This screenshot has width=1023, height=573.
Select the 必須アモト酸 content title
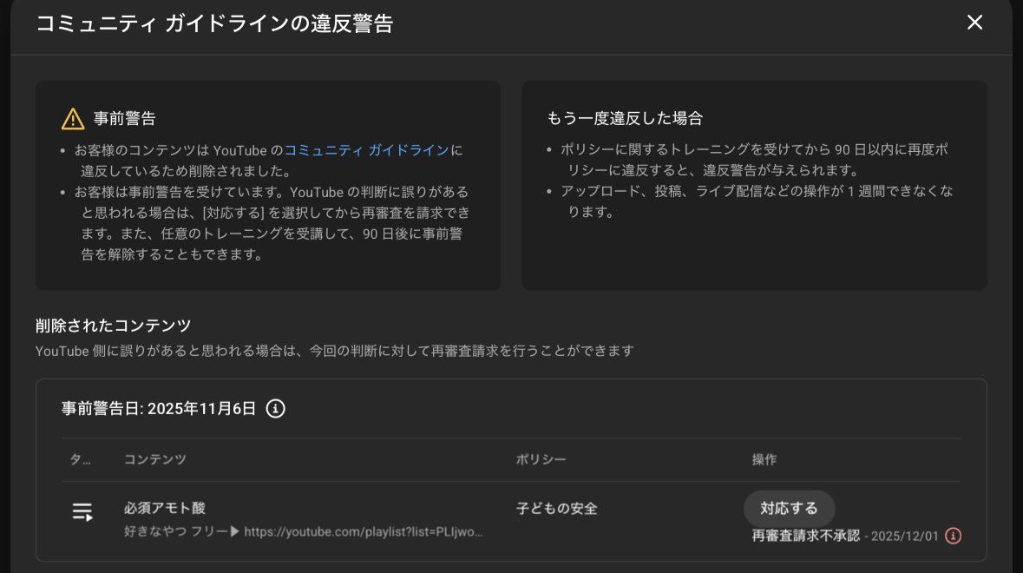point(165,508)
